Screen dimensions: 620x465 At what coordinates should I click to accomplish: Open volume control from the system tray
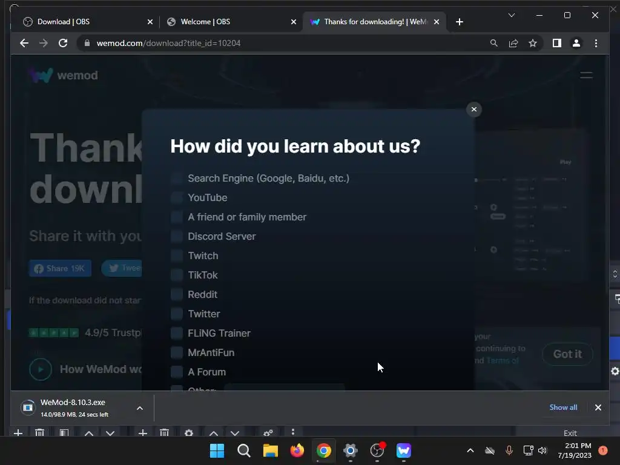(x=542, y=450)
